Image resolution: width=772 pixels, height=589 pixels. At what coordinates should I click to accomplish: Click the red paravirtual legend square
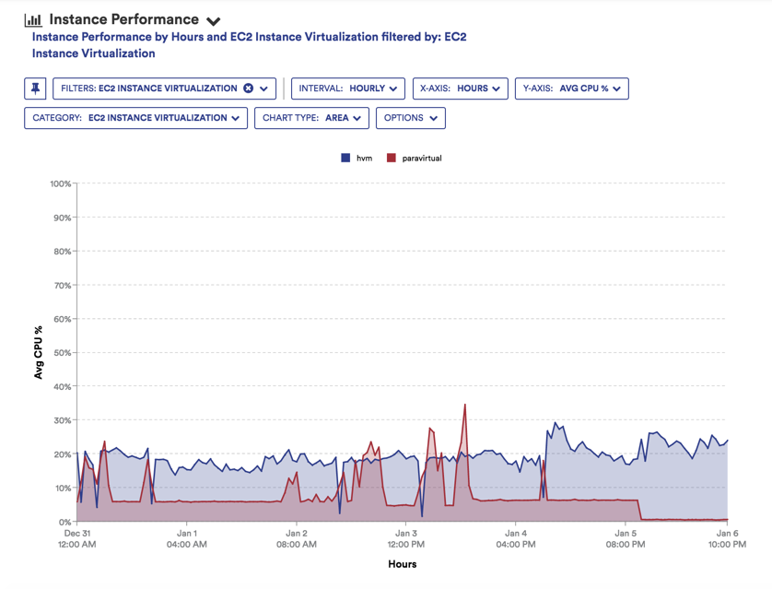coord(393,158)
